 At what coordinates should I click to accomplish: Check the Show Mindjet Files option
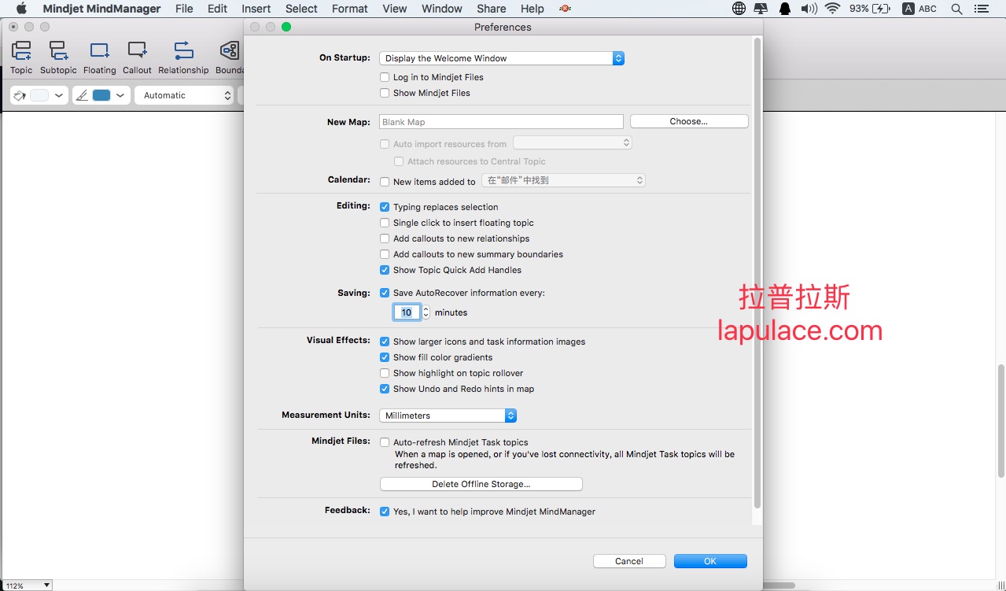385,93
